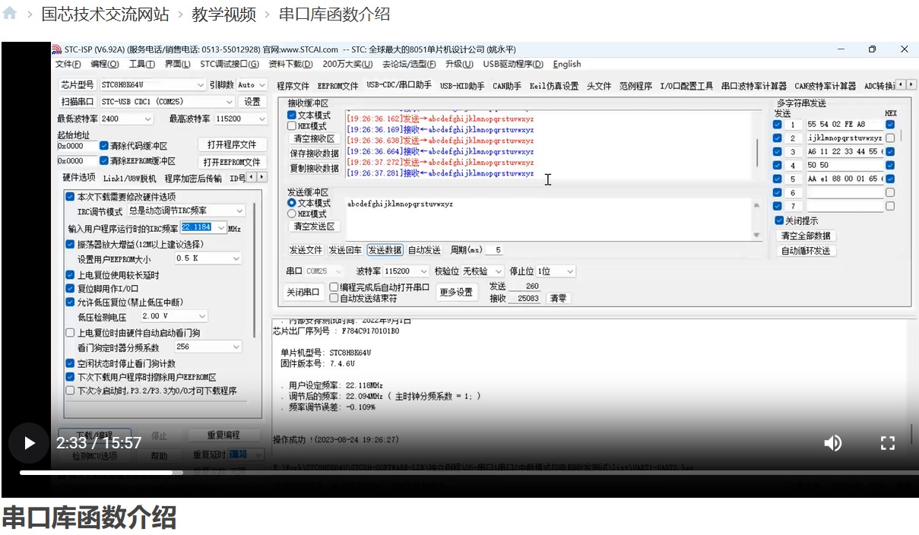
Task: Toggle the 关闭提示 checkbox
Action: coord(779,220)
